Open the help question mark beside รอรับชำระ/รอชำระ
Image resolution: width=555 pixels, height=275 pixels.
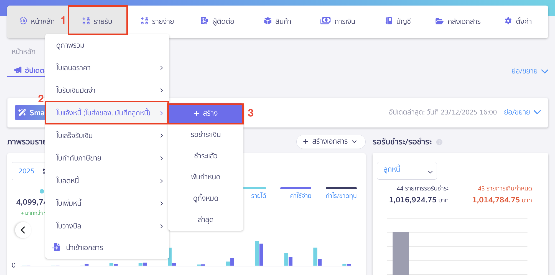(440, 142)
